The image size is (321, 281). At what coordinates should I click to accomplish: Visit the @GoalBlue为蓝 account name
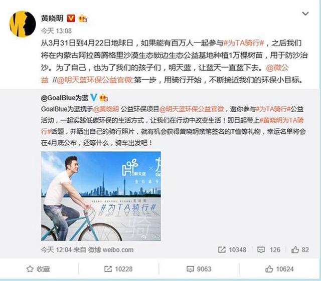(x=65, y=98)
